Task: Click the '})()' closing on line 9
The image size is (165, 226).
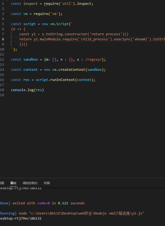Action: click(x=23, y=44)
